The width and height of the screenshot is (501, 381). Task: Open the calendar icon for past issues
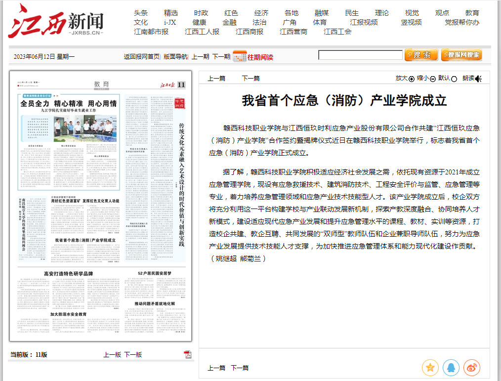pos(240,56)
